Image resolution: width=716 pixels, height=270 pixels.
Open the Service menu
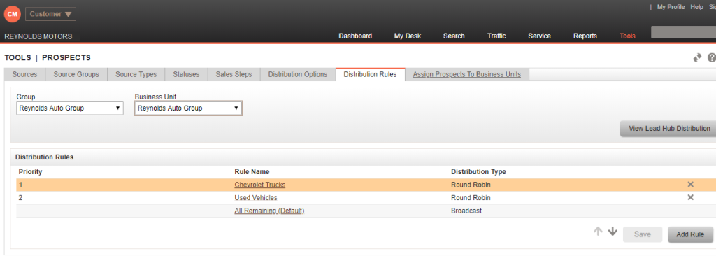[539, 36]
